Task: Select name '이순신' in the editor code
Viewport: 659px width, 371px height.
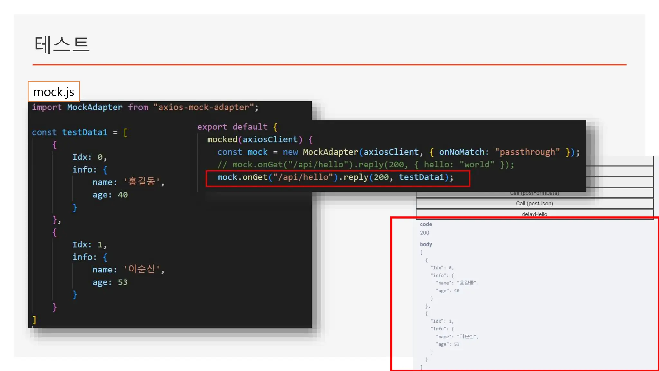Action: point(128,269)
